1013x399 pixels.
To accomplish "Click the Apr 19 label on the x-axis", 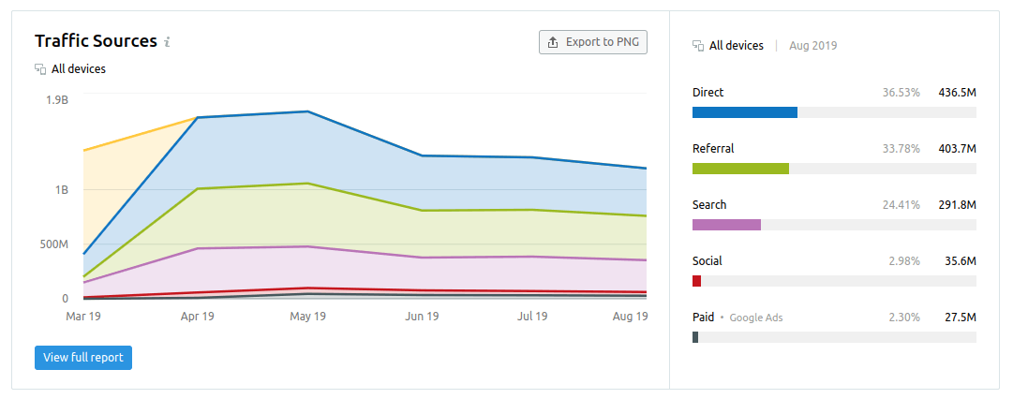I will pyautogui.click(x=197, y=317).
